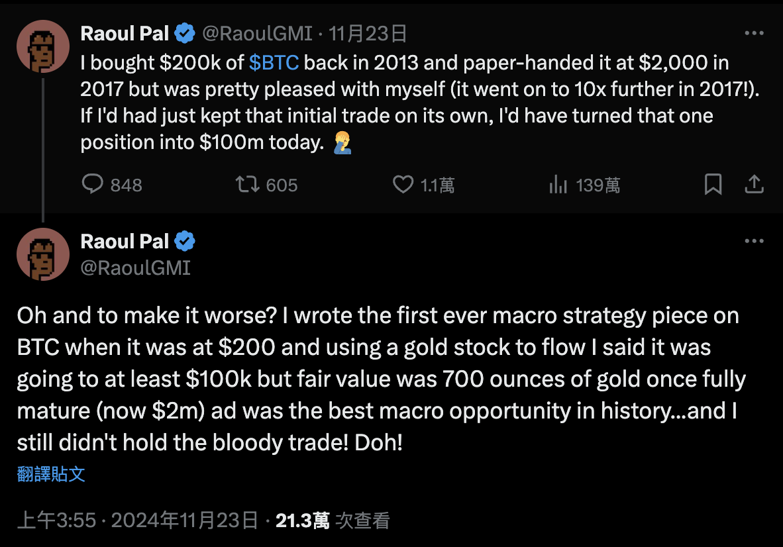This screenshot has width=783, height=547.
Task: Like the first tweet via heart icon
Action: pos(403,185)
